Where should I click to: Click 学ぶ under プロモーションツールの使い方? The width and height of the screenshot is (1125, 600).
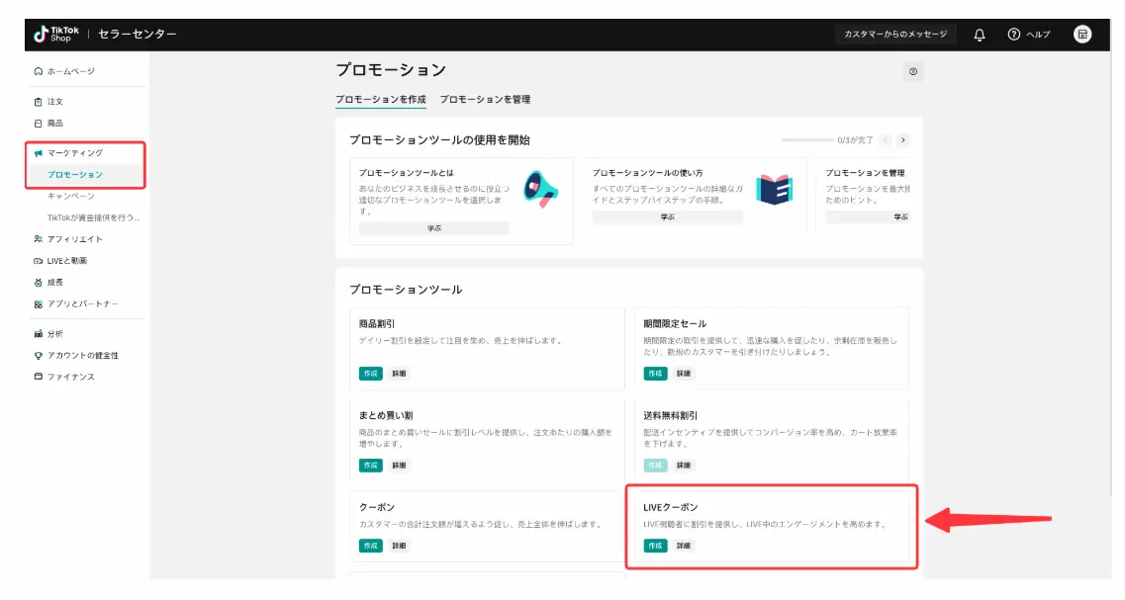(x=667, y=217)
